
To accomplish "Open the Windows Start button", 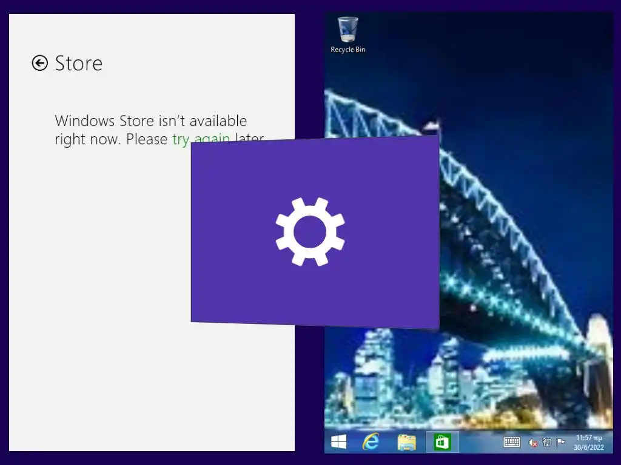I will 338,441.
